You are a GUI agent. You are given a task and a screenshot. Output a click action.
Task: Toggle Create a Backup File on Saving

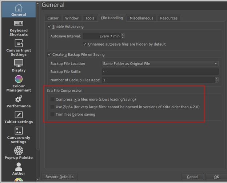click(49, 54)
